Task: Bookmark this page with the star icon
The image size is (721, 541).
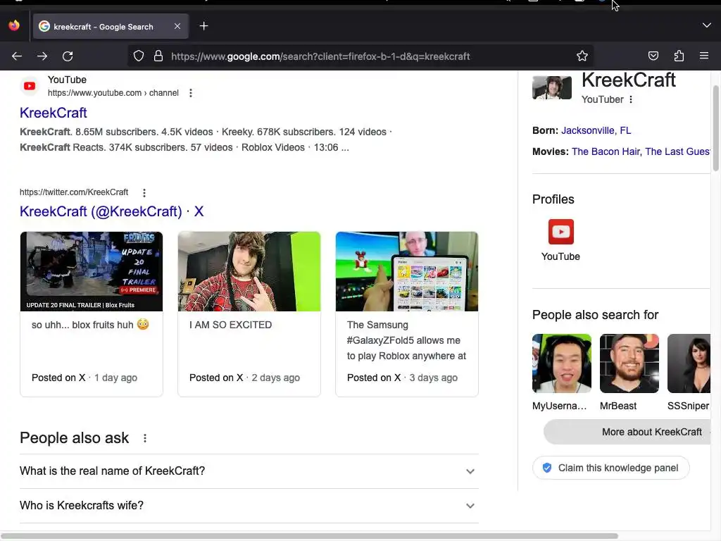Action: click(582, 56)
